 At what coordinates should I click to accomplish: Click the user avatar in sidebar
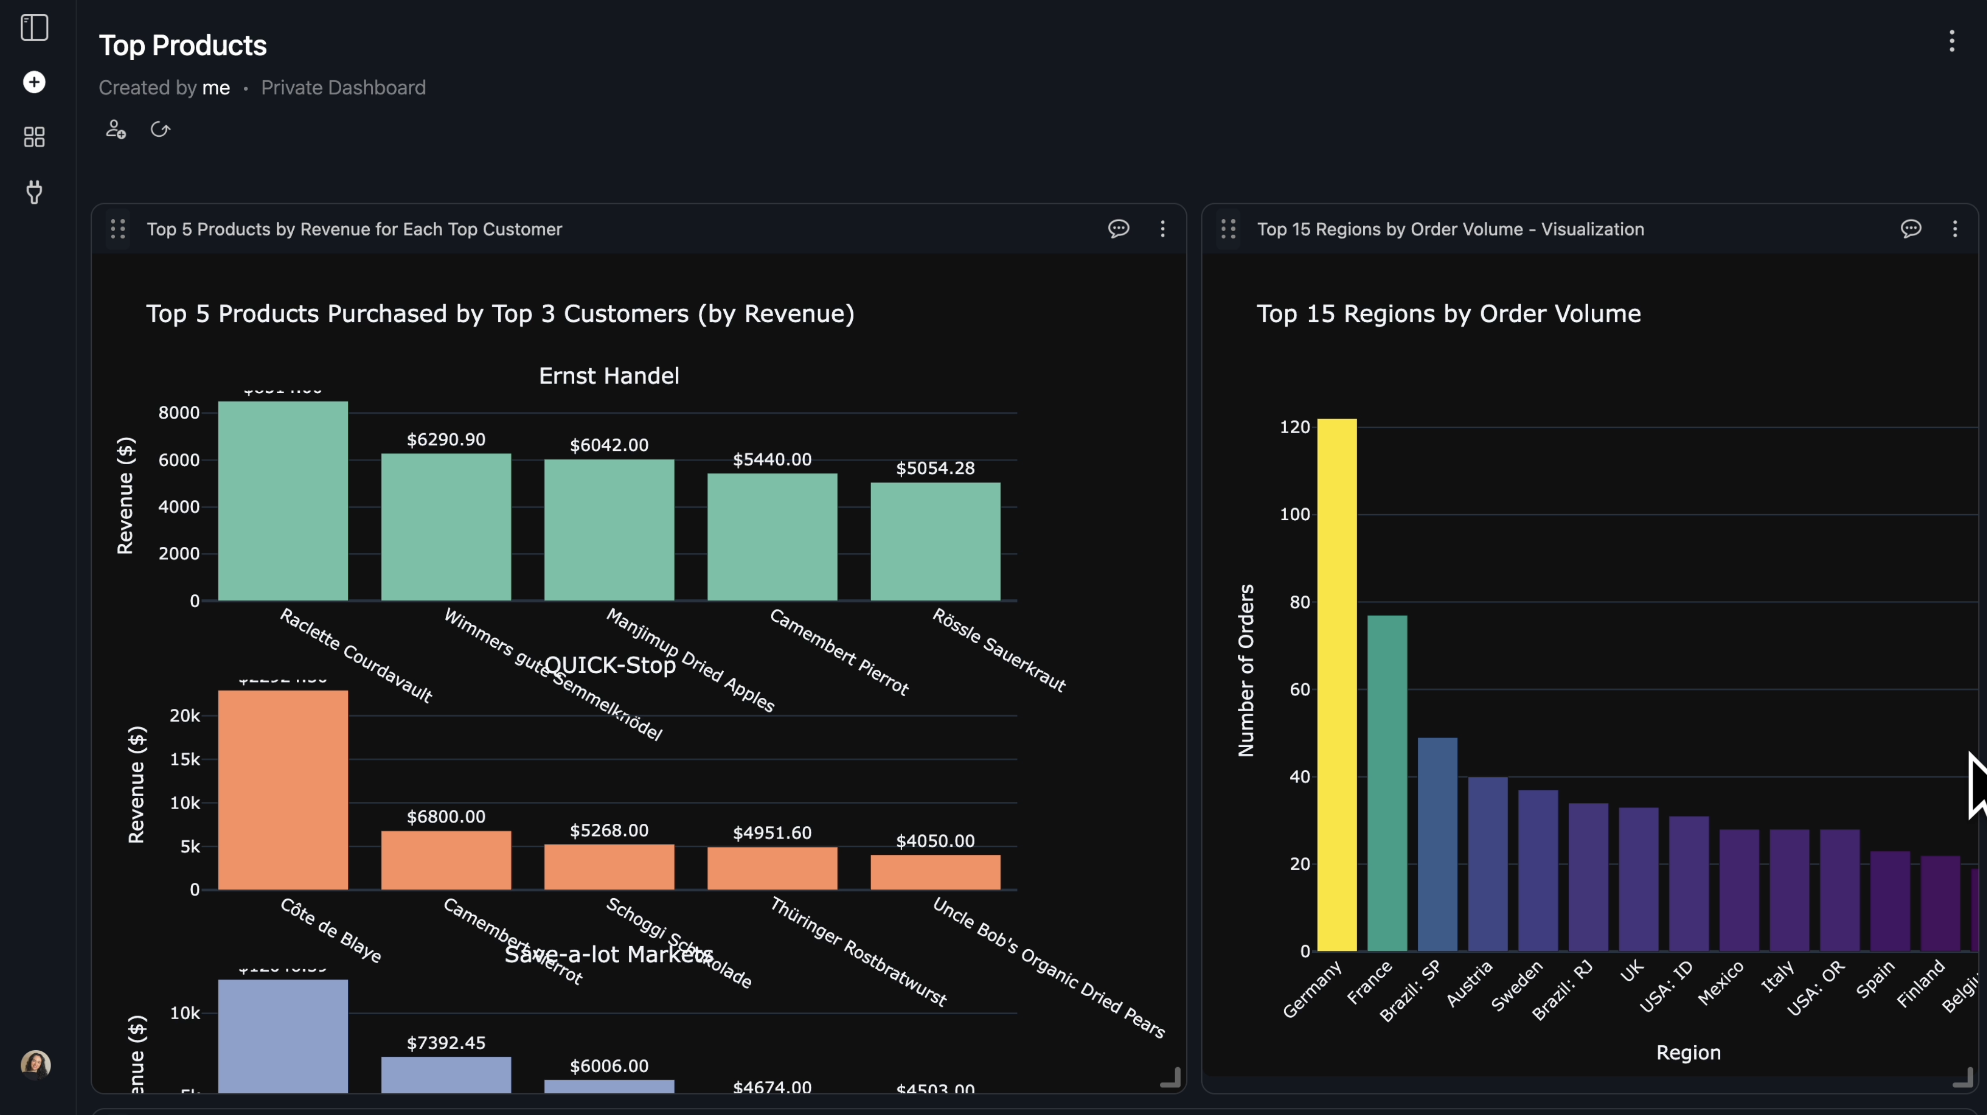36,1064
